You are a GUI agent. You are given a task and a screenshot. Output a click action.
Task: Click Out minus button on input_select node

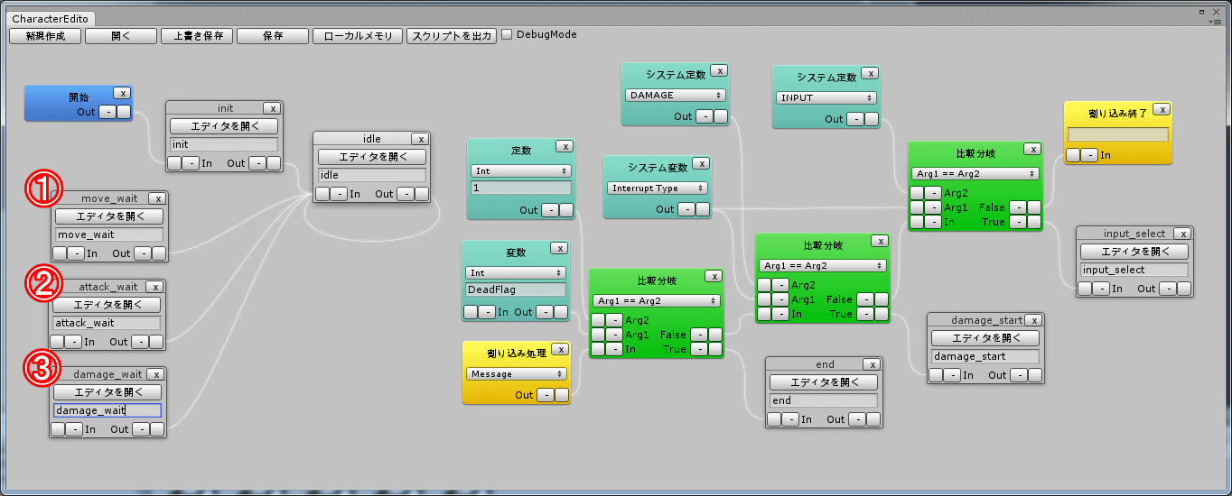tap(1168, 289)
